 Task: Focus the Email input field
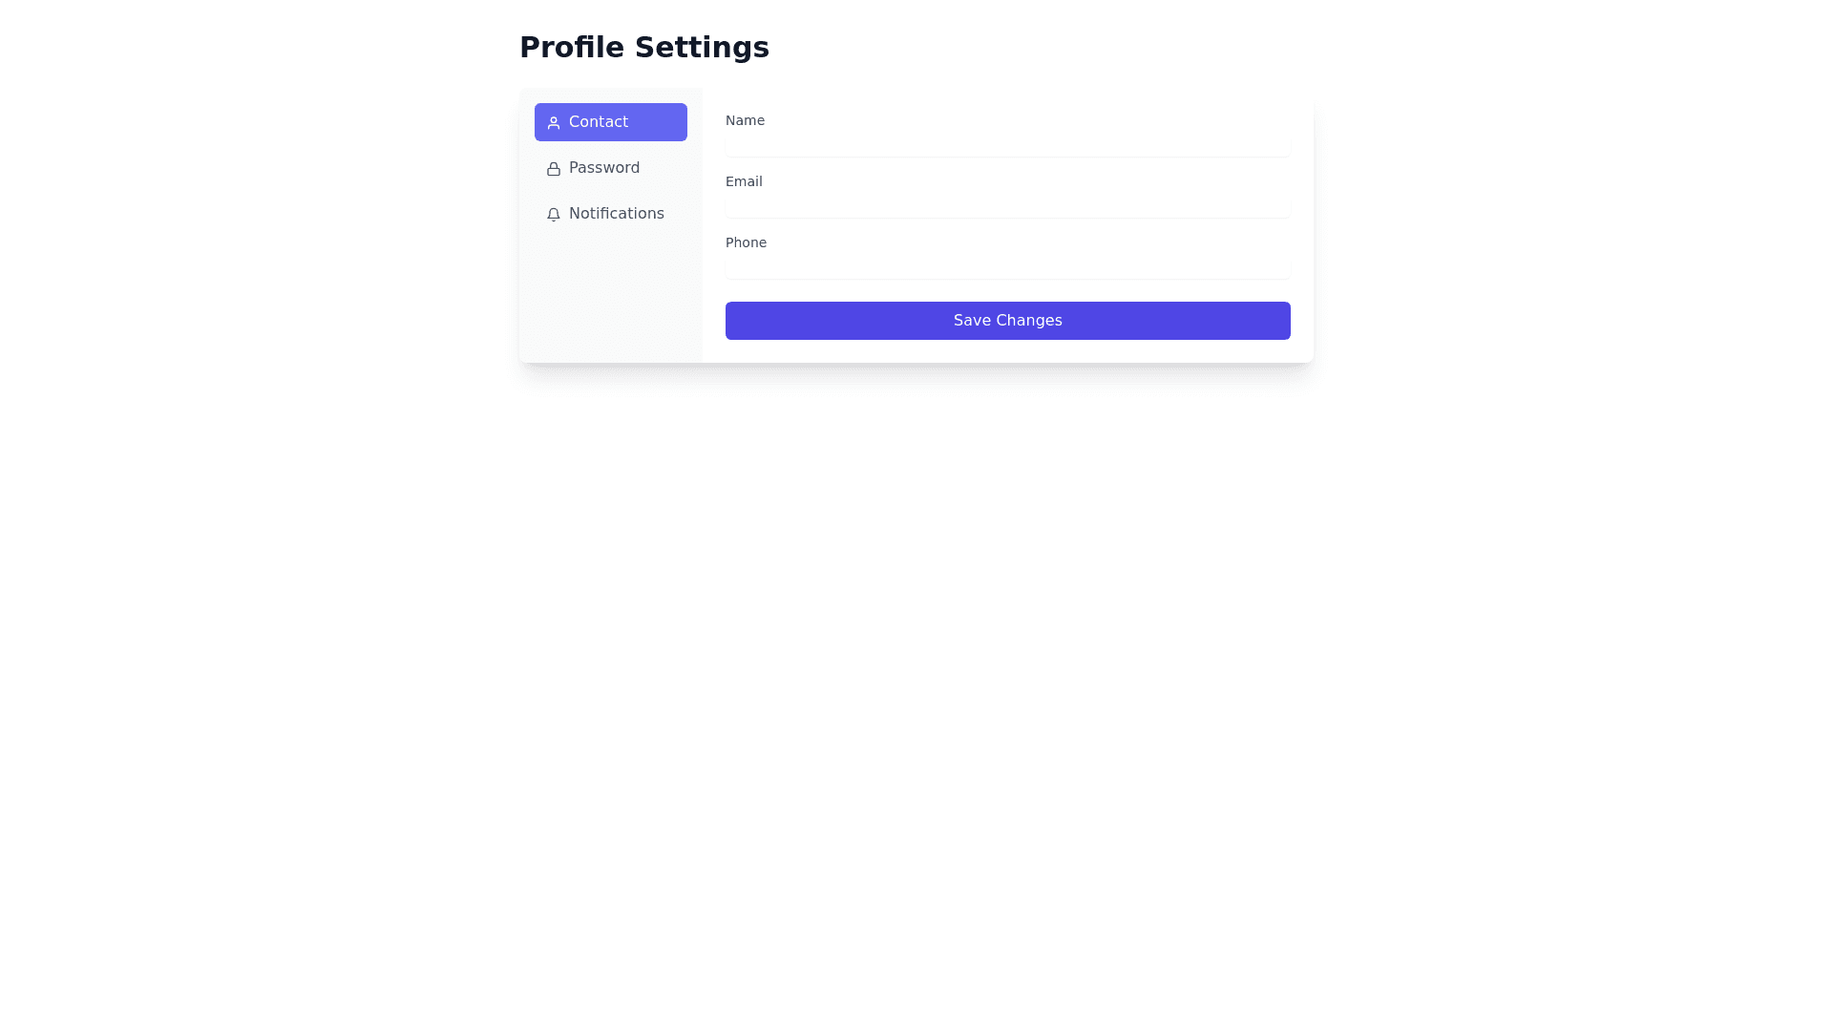1007,205
